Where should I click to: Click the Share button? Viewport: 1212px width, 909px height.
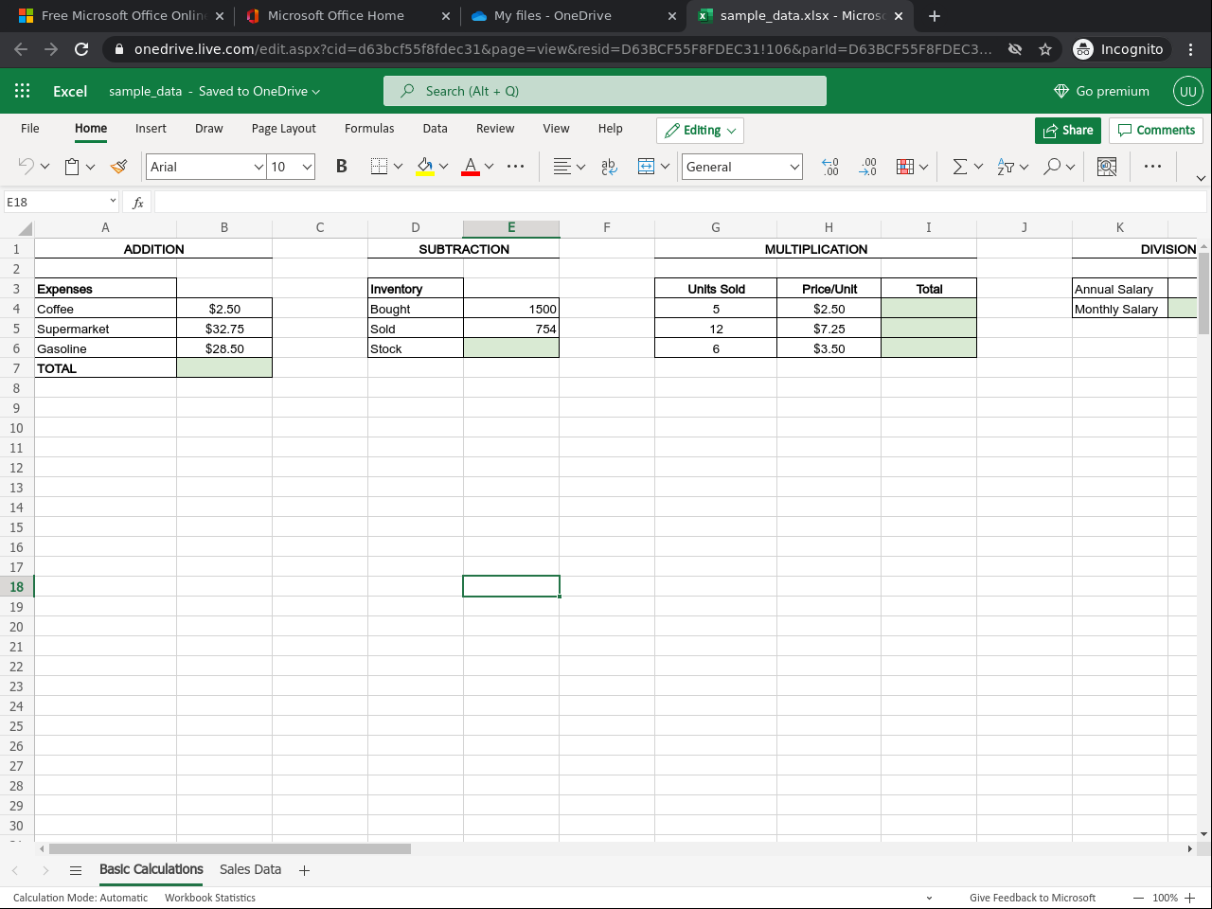[1067, 130]
